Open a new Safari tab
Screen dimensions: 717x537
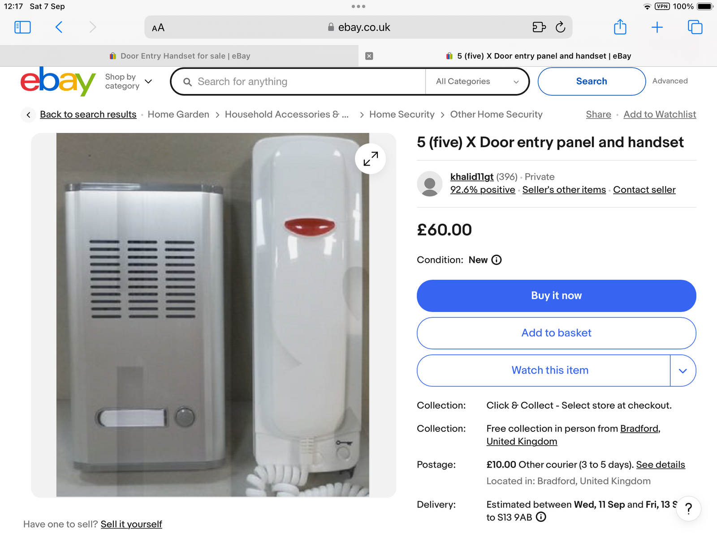(x=657, y=27)
